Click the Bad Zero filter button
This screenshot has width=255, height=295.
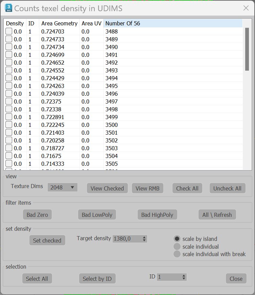37,215
